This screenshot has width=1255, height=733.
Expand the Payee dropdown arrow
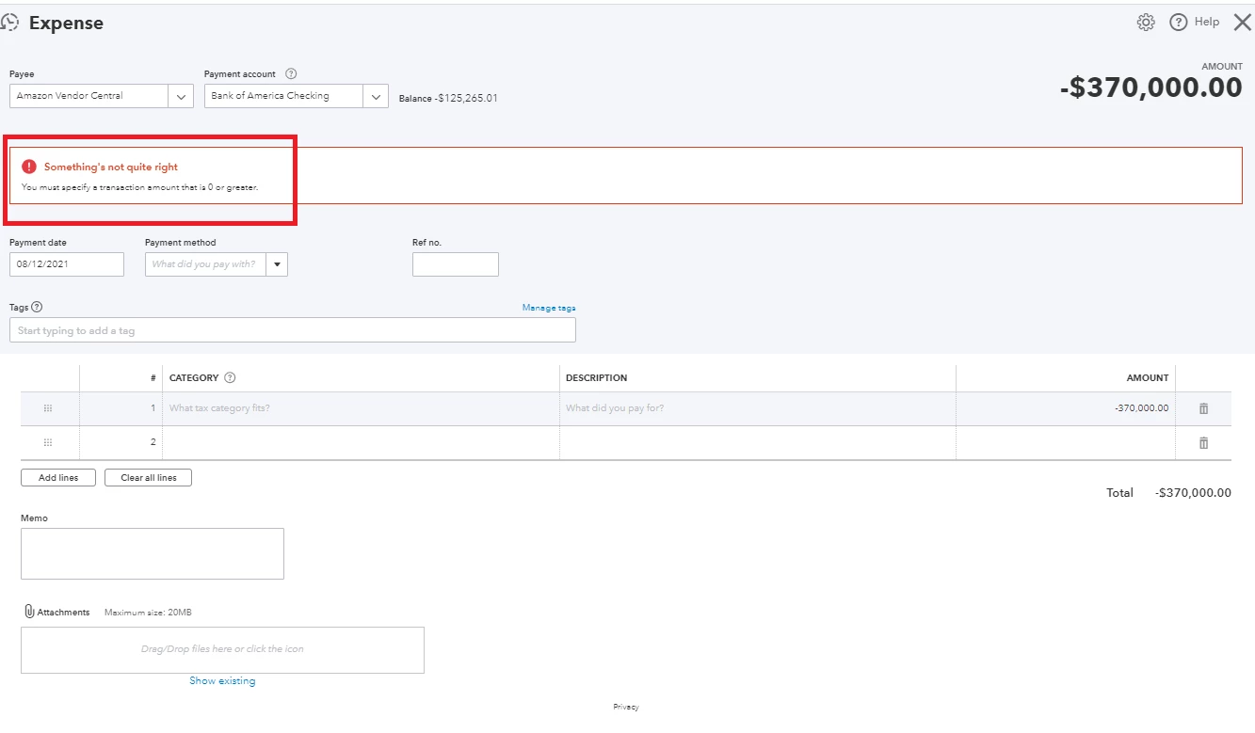[x=181, y=96]
